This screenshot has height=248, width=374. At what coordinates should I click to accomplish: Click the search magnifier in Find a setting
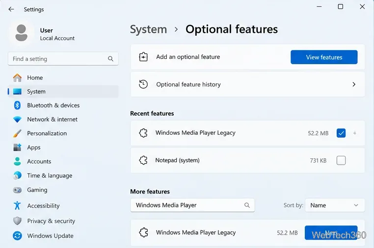(110, 59)
